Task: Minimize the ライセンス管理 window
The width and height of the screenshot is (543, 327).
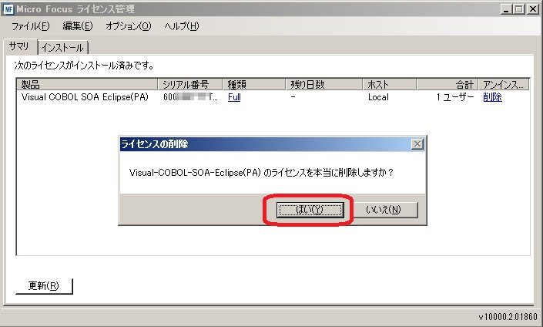Action: [x=506, y=9]
